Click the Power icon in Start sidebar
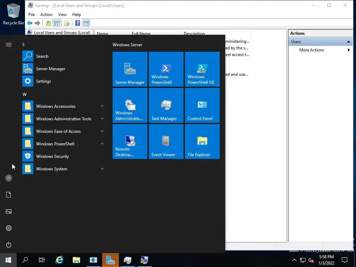The width and height of the screenshot is (356, 267). tap(9, 245)
